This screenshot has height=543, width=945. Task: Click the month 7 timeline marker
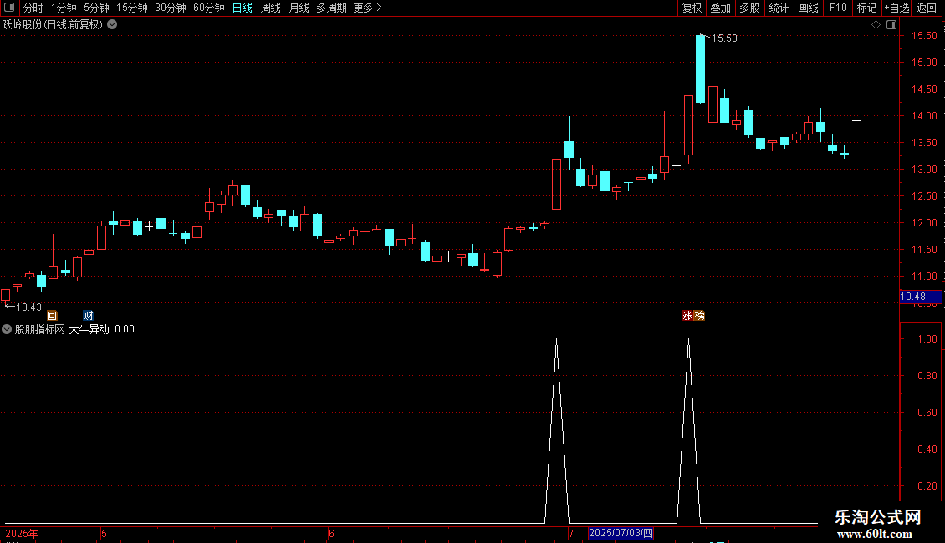coord(570,533)
